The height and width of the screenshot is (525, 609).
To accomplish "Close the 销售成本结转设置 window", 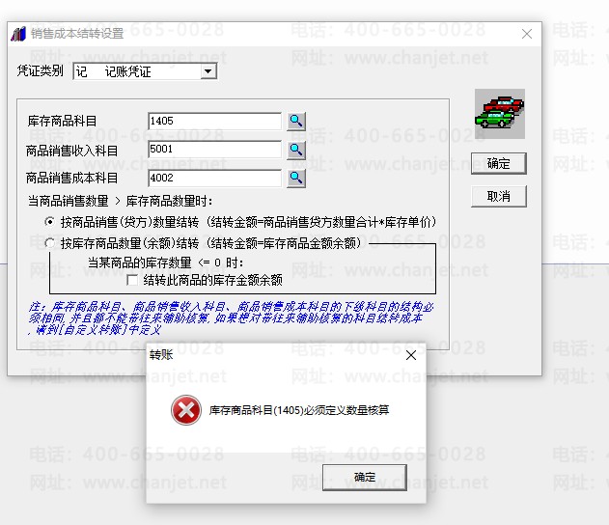I will coord(527,34).
